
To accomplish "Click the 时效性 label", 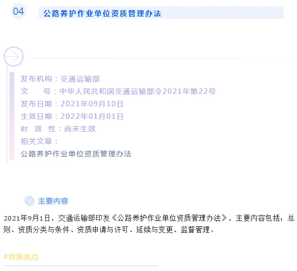I will 37,129.
